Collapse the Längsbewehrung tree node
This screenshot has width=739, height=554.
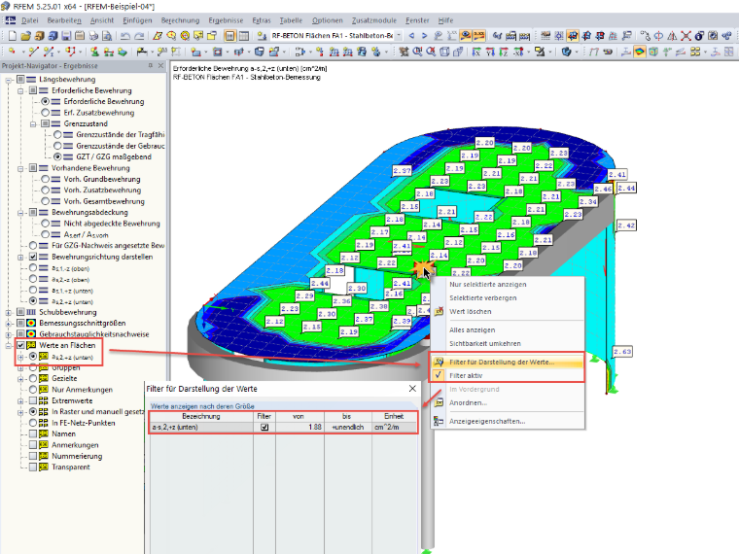[9, 80]
